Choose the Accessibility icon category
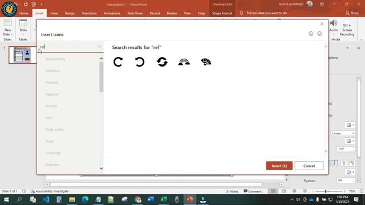Viewport: 365px width, 205px height. click(55, 59)
